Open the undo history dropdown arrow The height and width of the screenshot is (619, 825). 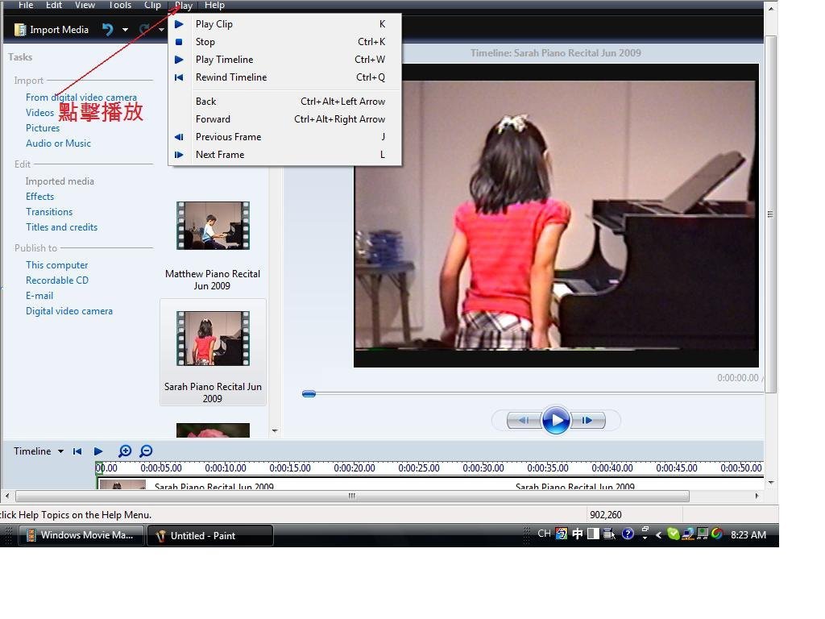tap(125, 30)
